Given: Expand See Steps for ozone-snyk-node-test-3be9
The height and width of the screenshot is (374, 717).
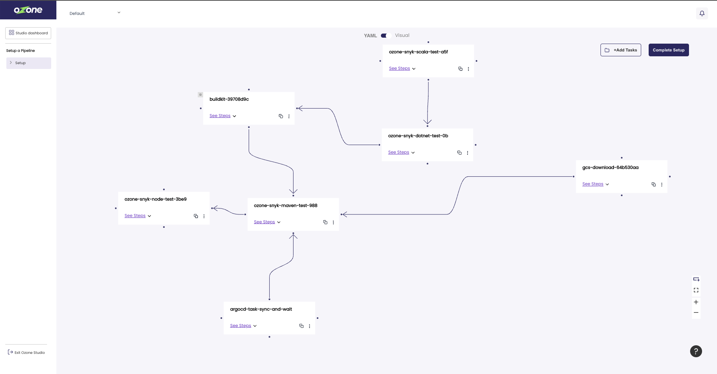Looking at the screenshot, I should [138, 216].
